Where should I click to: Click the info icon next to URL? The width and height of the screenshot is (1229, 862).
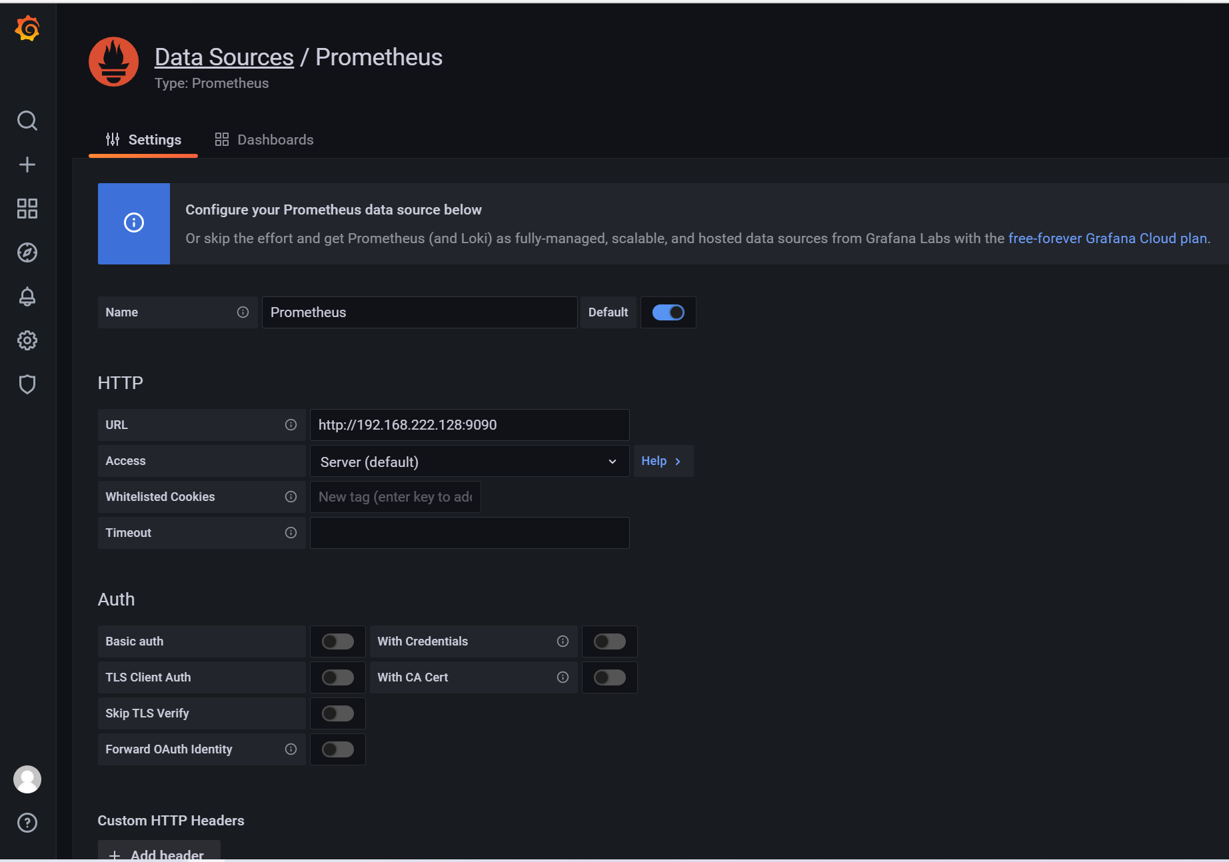pyautogui.click(x=291, y=425)
